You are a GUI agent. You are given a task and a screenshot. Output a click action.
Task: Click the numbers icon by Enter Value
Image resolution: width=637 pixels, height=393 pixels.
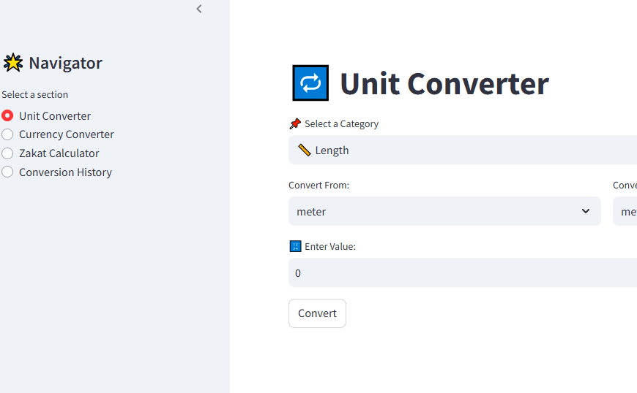295,246
